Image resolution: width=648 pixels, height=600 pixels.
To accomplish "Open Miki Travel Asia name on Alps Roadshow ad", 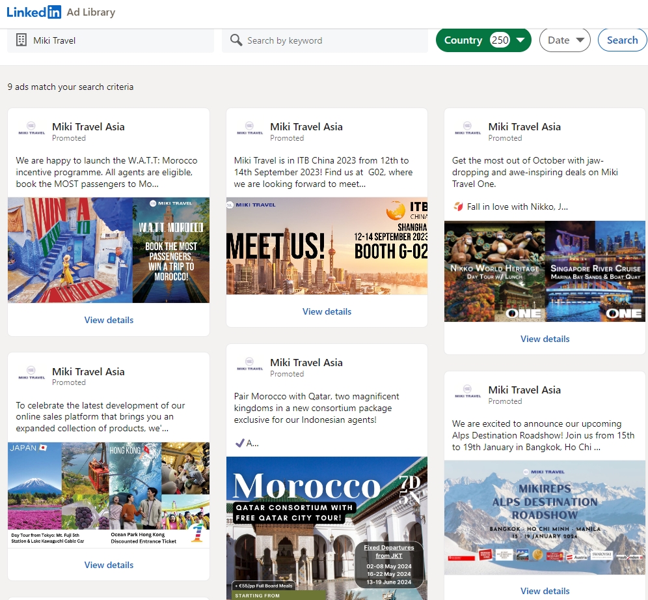I will [x=524, y=390].
